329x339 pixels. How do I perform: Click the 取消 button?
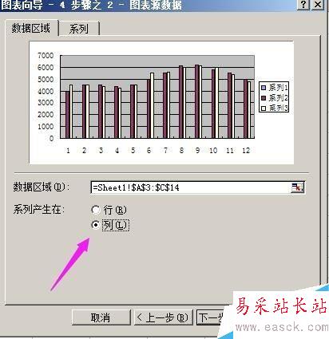click(x=101, y=317)
